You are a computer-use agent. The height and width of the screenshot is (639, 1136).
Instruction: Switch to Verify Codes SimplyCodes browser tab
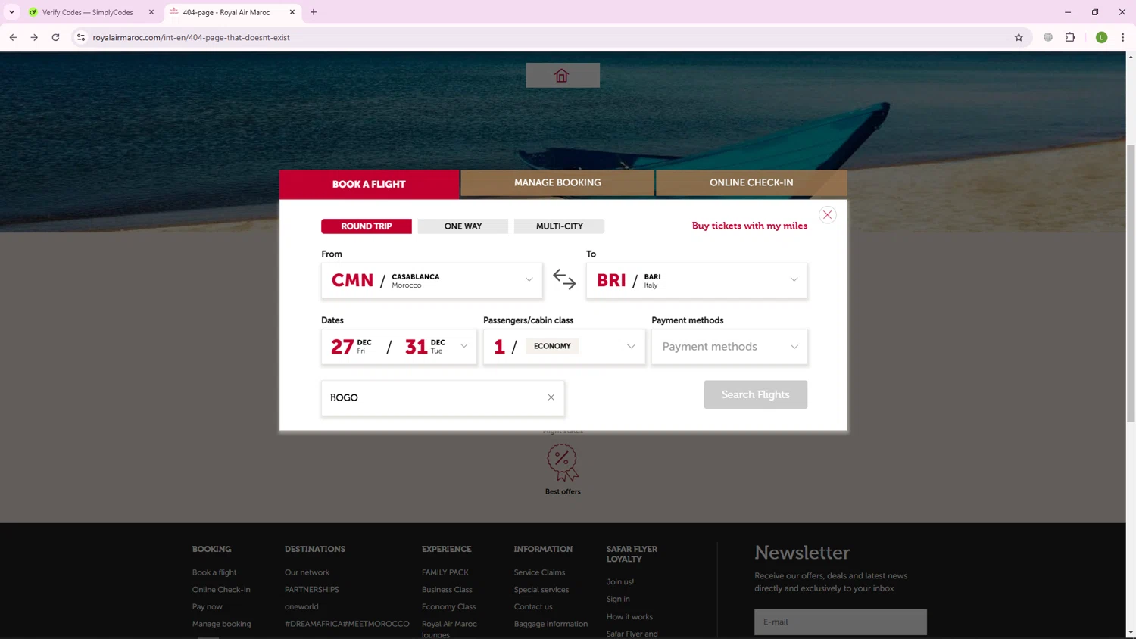(87, 12)
